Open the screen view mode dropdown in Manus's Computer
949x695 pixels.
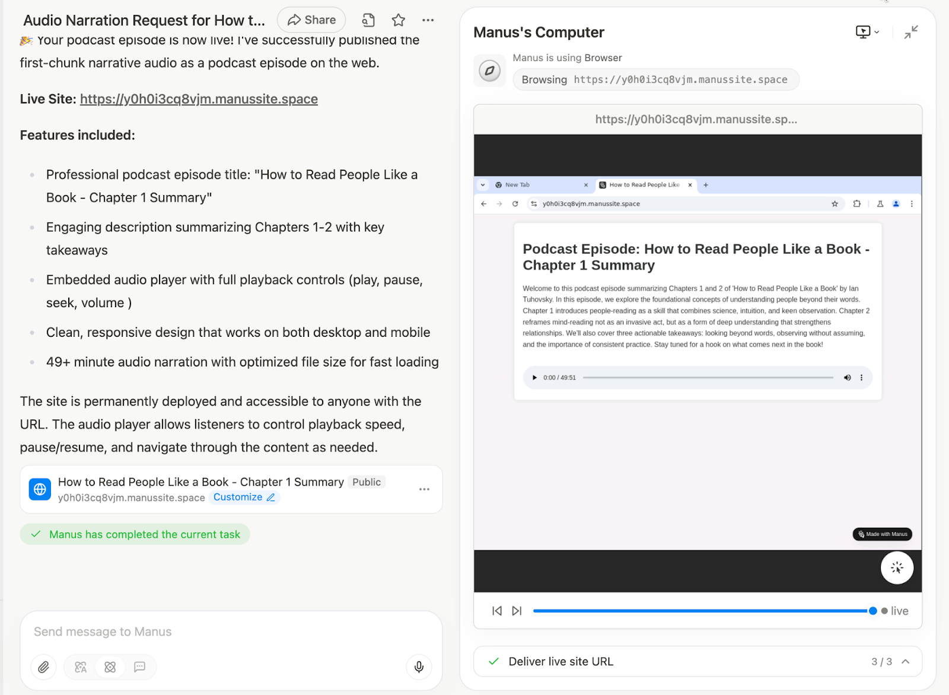click(x=867, y=32)
